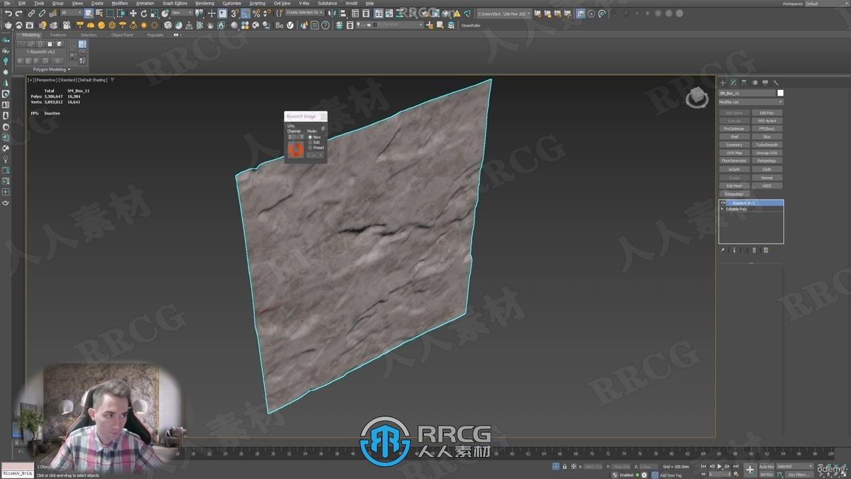Select the New mode radio button
Viewport: 851px width, 479px height.
[x=310, y=137]
